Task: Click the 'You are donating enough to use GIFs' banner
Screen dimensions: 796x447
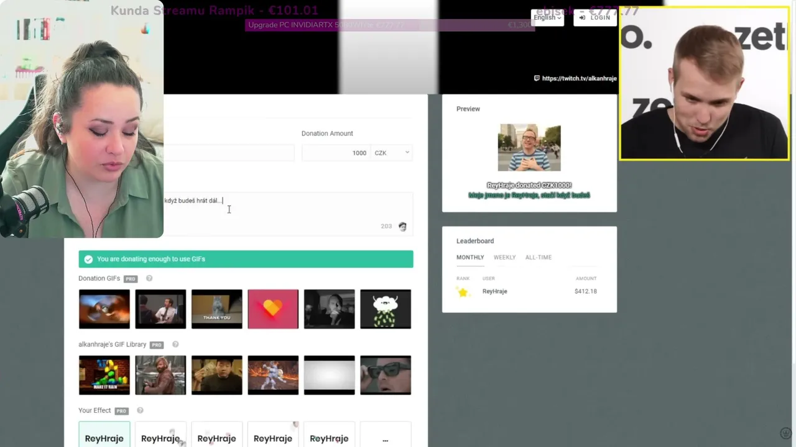Action: coord(246,259)
